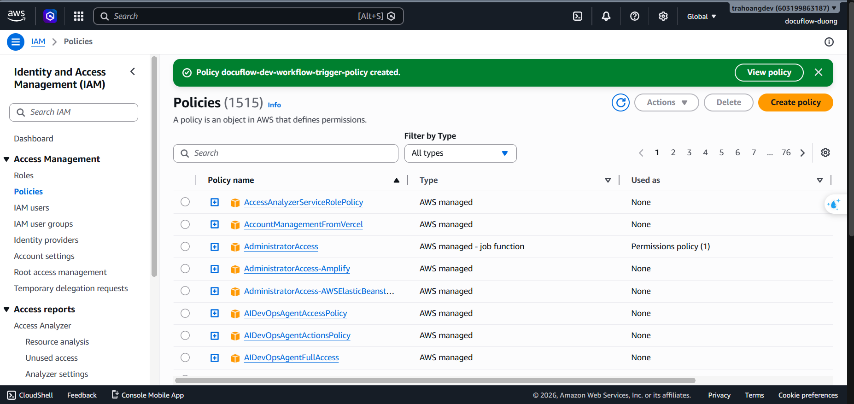Select the AdministratorAccess-Amplify radio button
Image resolution: width=854 pixels, height=404 pixels.
click(185, 268)
